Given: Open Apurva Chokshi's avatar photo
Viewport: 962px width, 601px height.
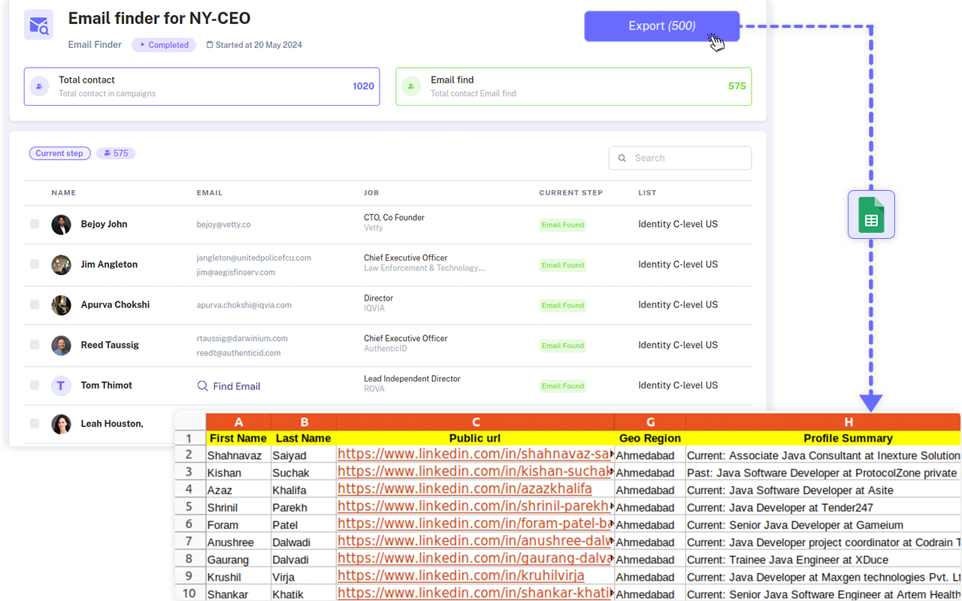Looking at the screenshot, I should pos(61,305).
